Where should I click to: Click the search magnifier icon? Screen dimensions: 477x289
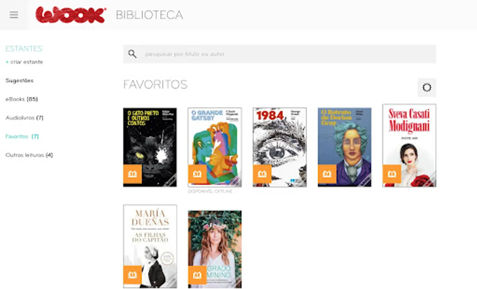pos(132,54)
